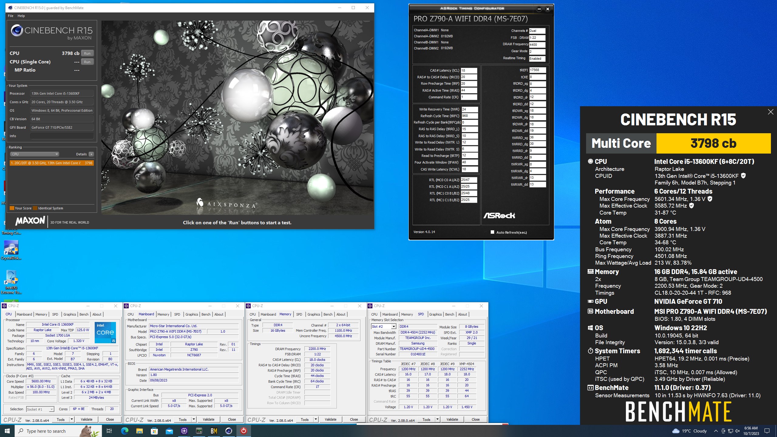This screenshot has height=437, width=777.
Task: Enable the Auto Refresh checkbox in Timing Configurator
Action: 492,232
